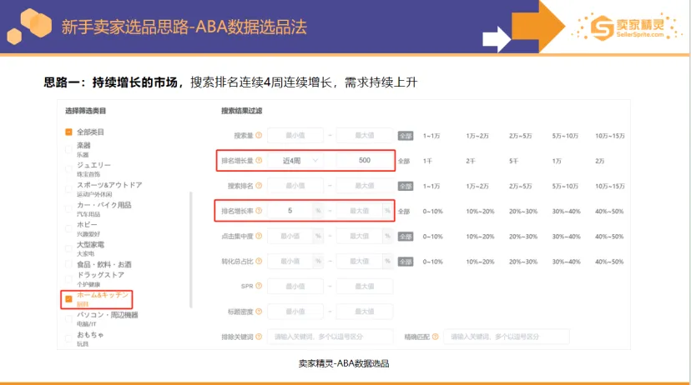Pick the 5千 quick filter for 排名增长量
The height and width of the screenshot is (385, 691).
(x=513, y=161)
